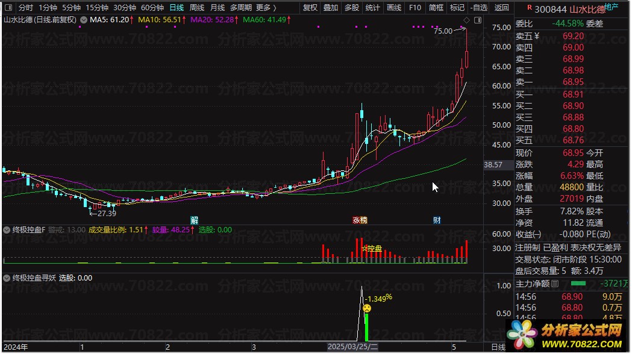Click the R margin trading badge
The image size is (632, 354).
[x=530, y=7]
